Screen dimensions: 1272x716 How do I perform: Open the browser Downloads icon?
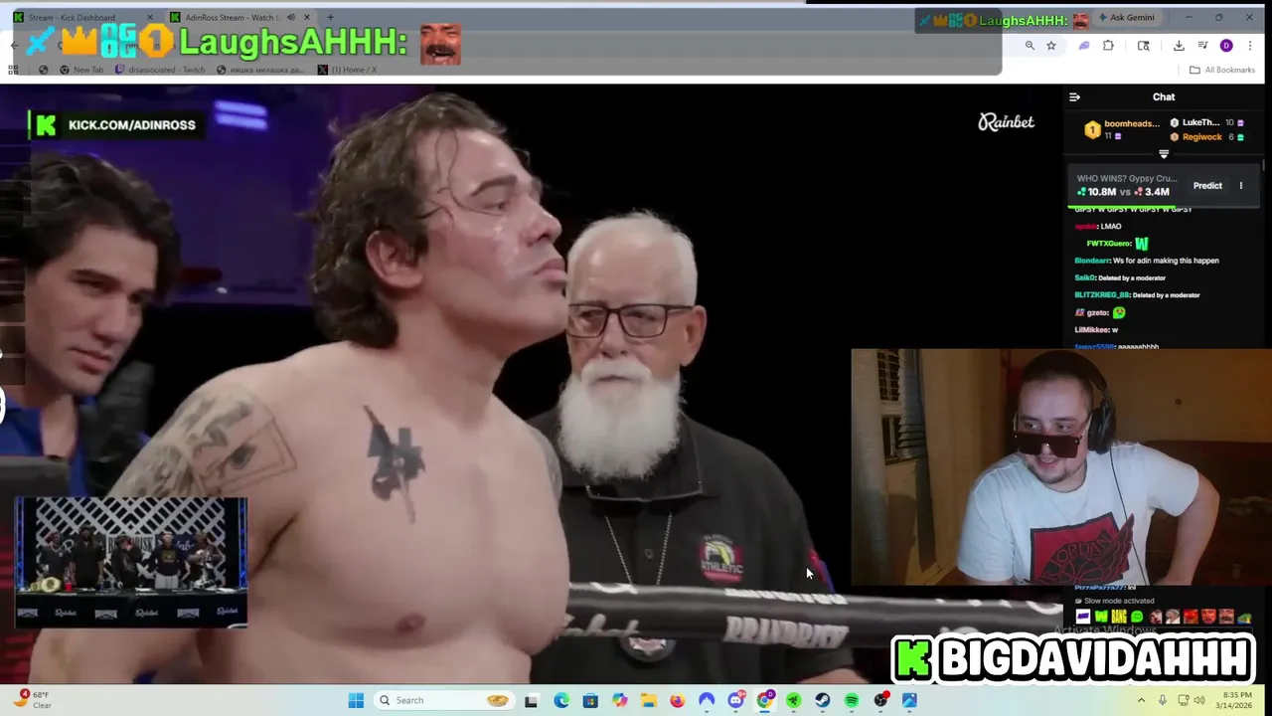coord(1179,46)
